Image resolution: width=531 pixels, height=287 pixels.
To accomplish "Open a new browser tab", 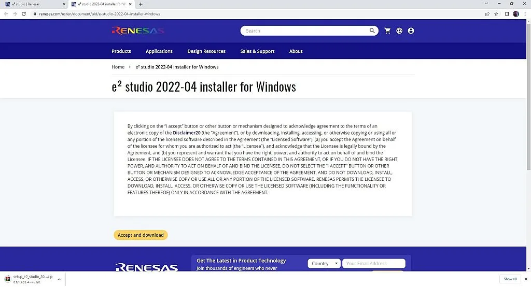I will point(141,4).
